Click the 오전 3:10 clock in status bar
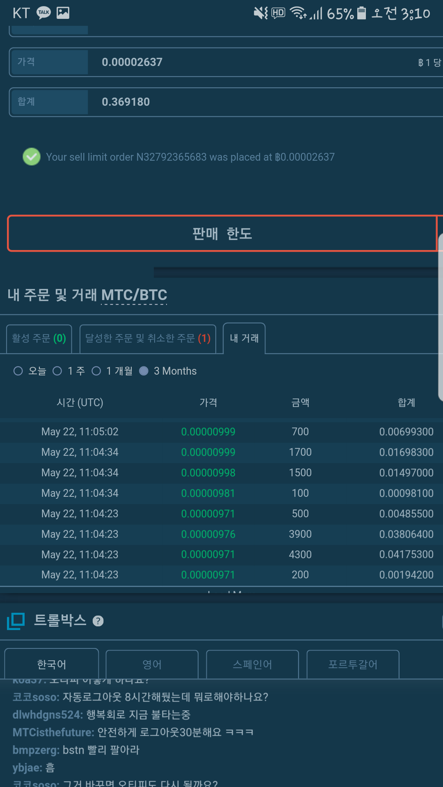443x787 pixels. [x=401, y=13]
